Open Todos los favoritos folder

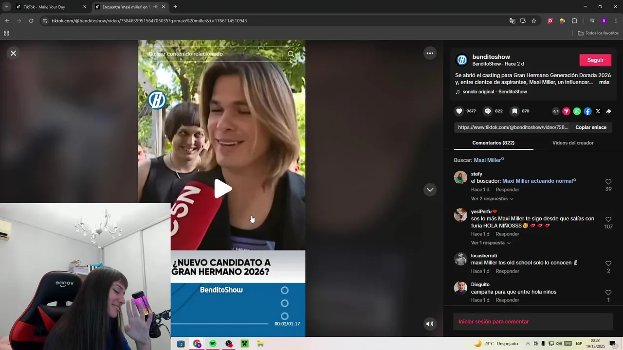click(598, 33)
